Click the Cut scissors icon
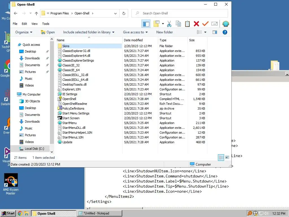Viewport: 289px width, 217px height. click(169, 24)
